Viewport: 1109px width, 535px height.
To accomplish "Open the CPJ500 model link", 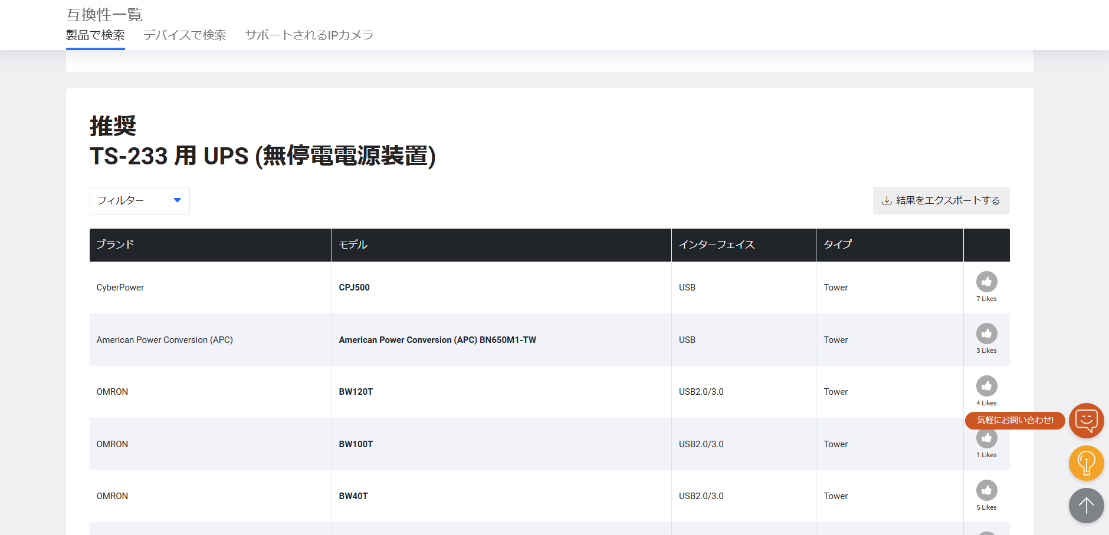I will click(x=354, y=288).
